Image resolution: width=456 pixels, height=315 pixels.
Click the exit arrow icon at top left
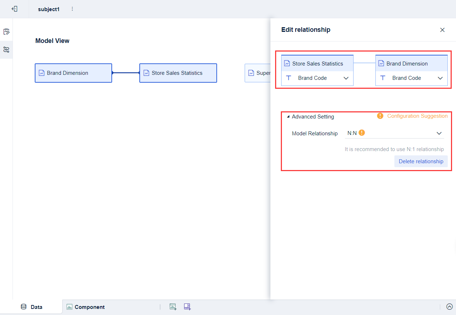coord(14,9)
